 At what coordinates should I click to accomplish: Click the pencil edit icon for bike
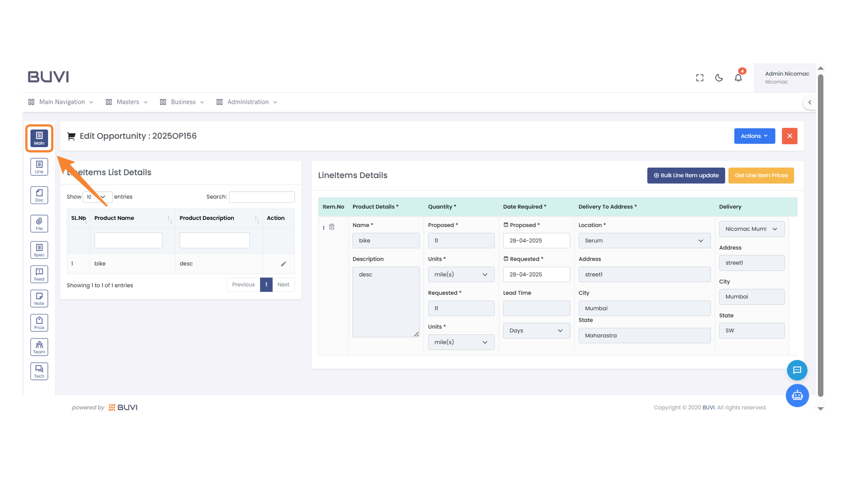pyautogui.click(x=284, y=264)
